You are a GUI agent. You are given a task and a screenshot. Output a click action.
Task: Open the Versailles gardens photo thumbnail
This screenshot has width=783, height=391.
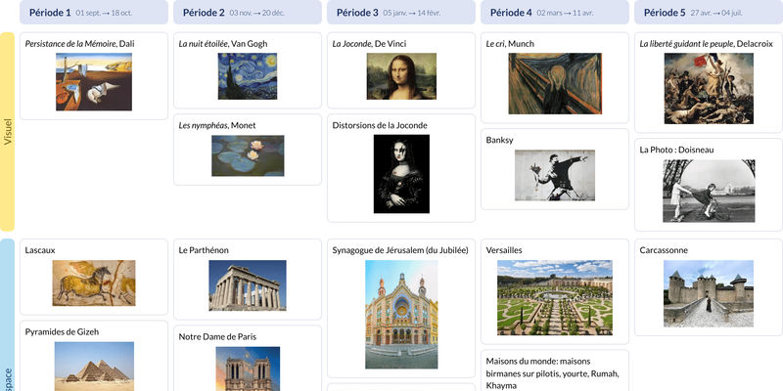(555, 297)
